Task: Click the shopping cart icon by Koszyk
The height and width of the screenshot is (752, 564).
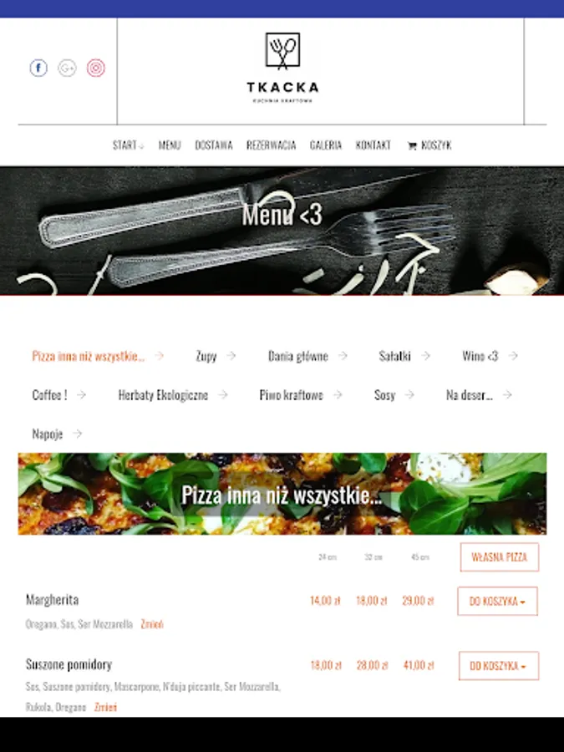Action: [412, 145]
